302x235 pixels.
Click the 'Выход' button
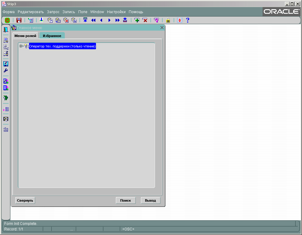point(150,200)
